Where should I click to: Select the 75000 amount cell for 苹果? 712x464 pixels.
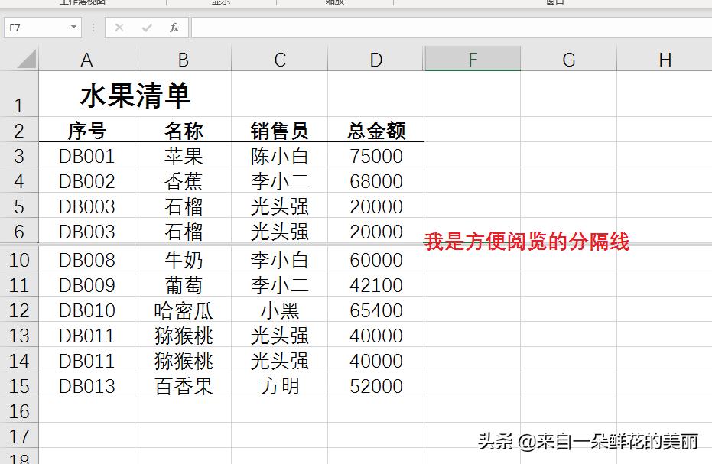click(x=375, y=155)
